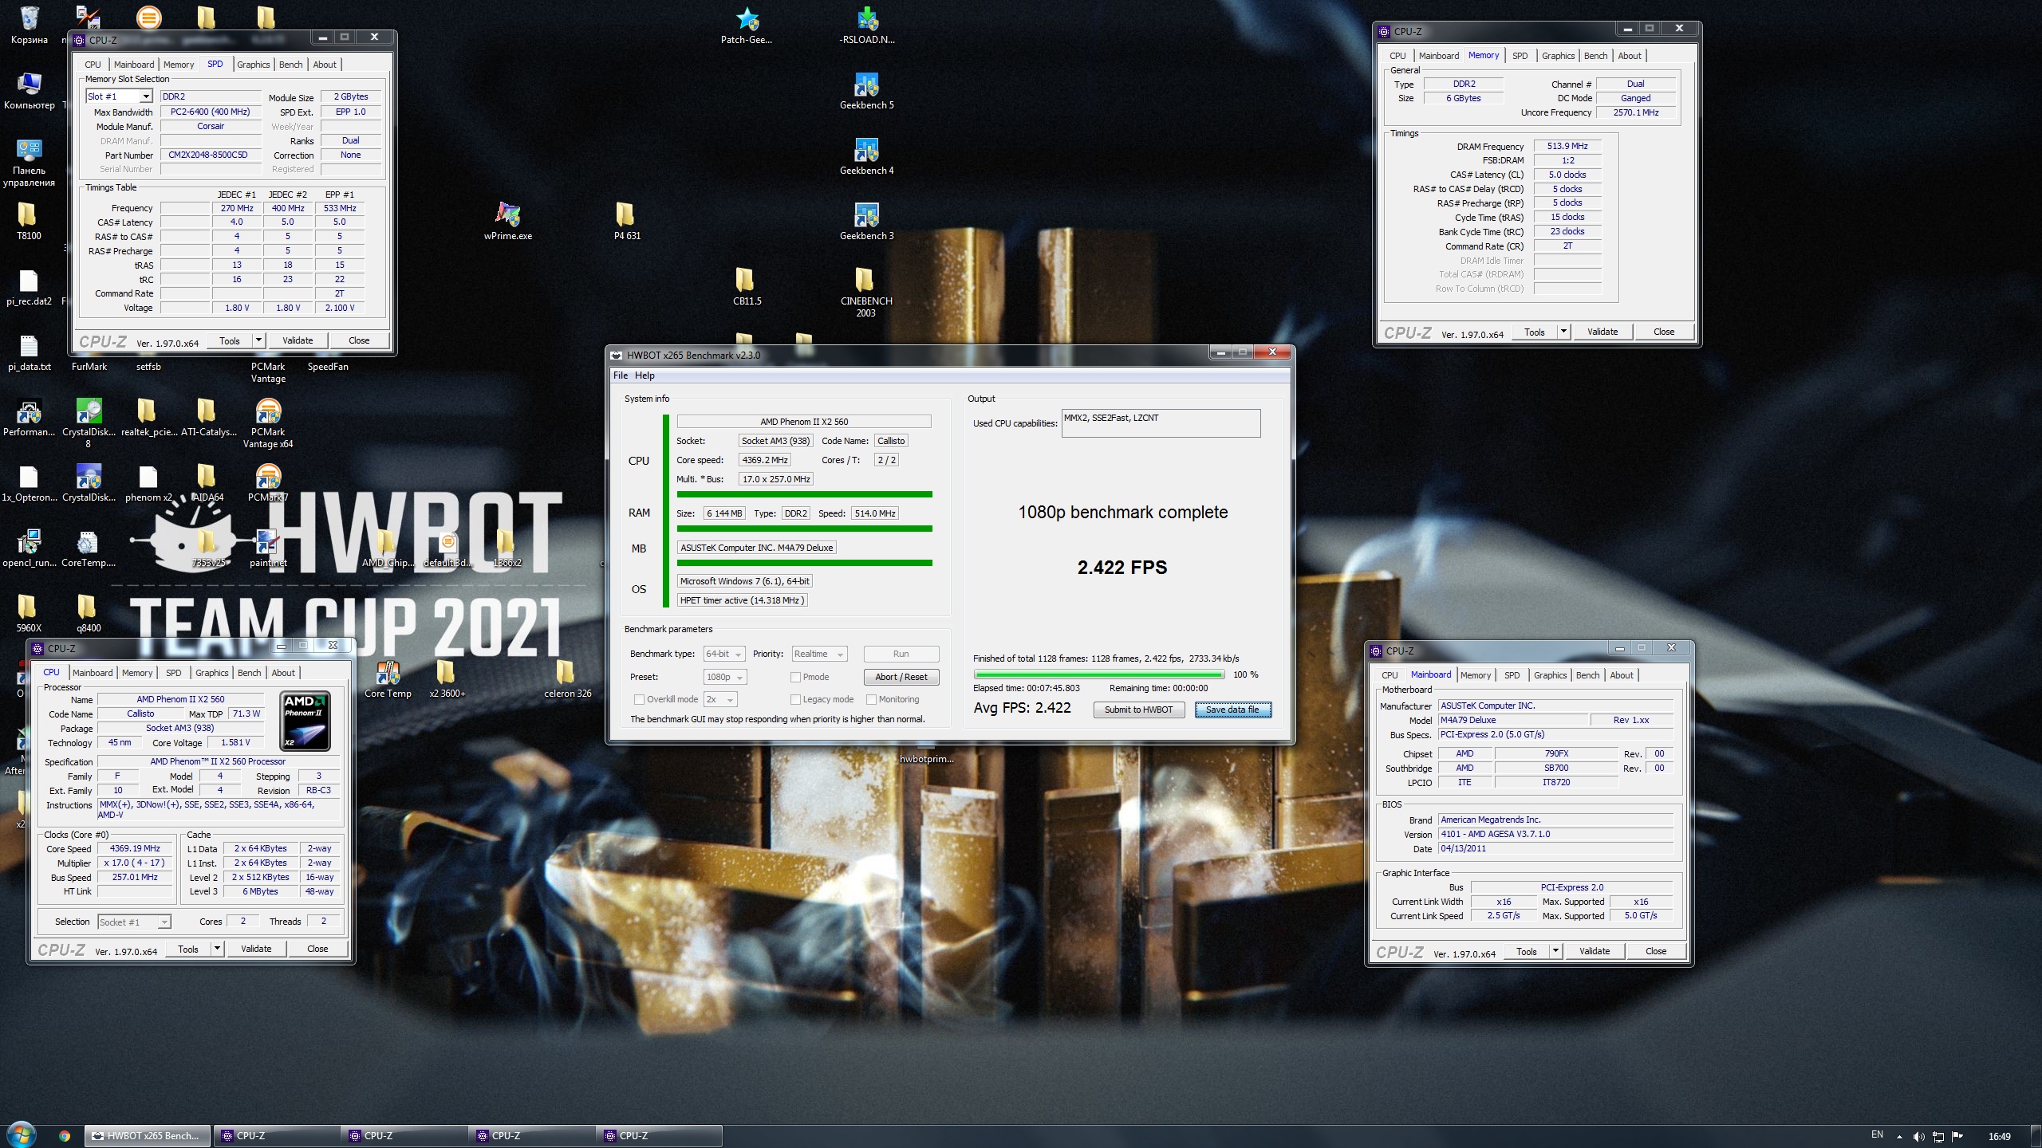The image size is (2042, 1148).
Task: Open the Overkill mode 2x dropdown
Action: tap(720, 699)
